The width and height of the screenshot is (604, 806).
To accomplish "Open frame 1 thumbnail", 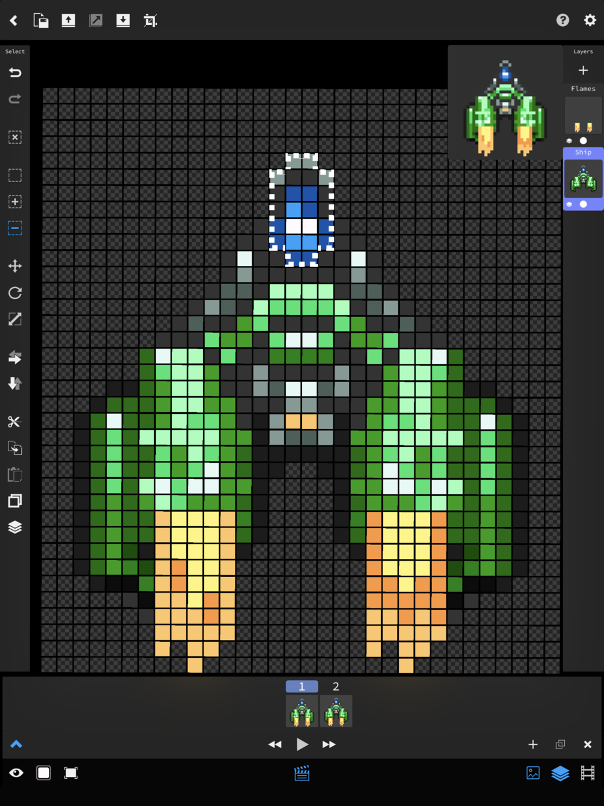I will coord(302,711).
